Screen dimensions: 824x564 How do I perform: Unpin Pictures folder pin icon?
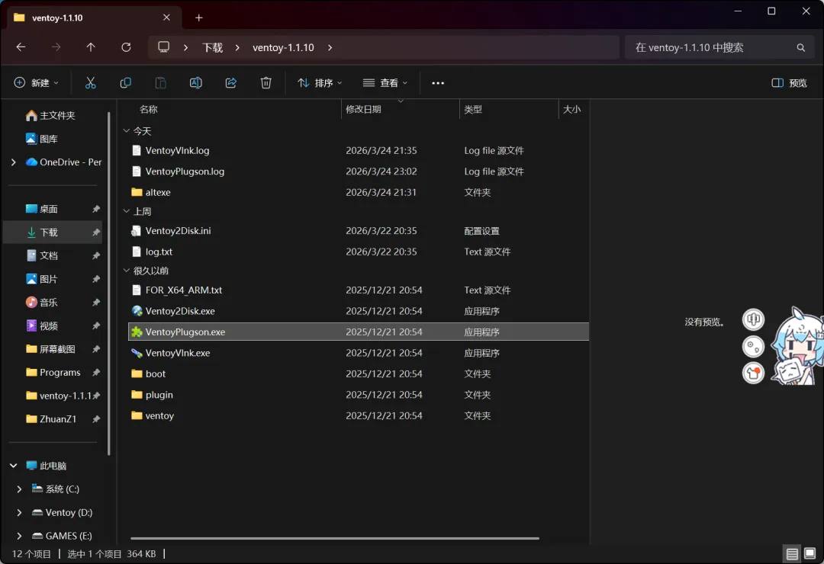(x=95, y=280)
